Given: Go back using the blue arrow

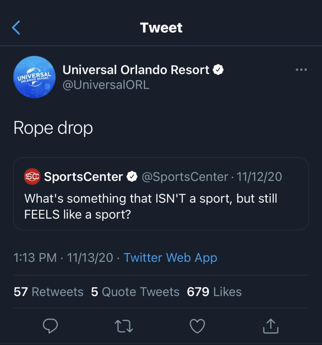Looking at the screenshot, I should click(16, 27).
